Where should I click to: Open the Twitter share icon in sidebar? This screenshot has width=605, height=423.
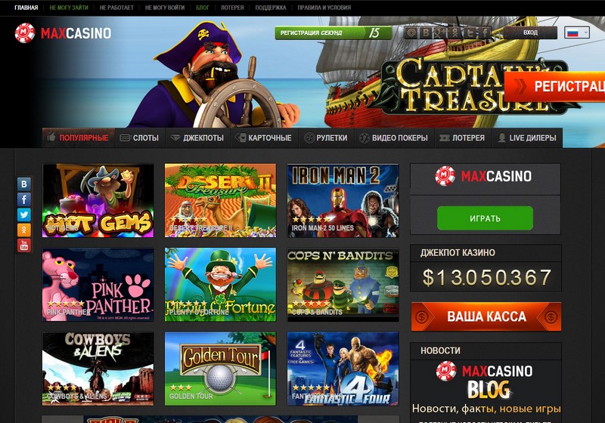24,215
